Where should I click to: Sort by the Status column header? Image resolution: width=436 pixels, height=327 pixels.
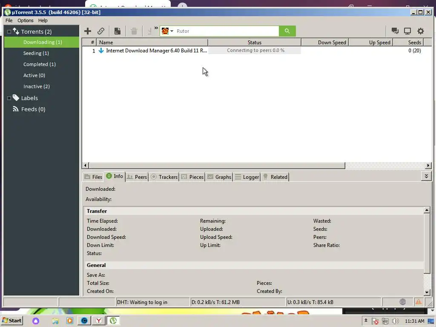255,42
